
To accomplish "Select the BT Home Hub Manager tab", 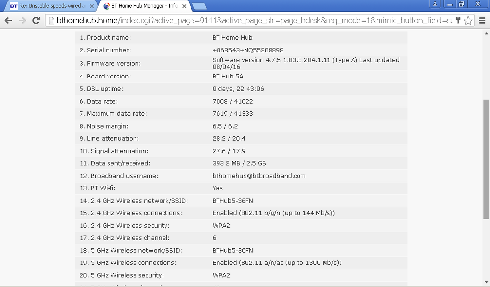I will tap(144, 6).
